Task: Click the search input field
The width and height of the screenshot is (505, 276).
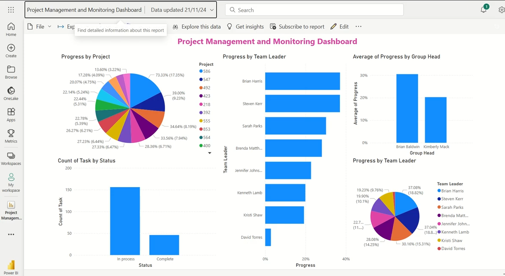Action: (x=315, y=10)
